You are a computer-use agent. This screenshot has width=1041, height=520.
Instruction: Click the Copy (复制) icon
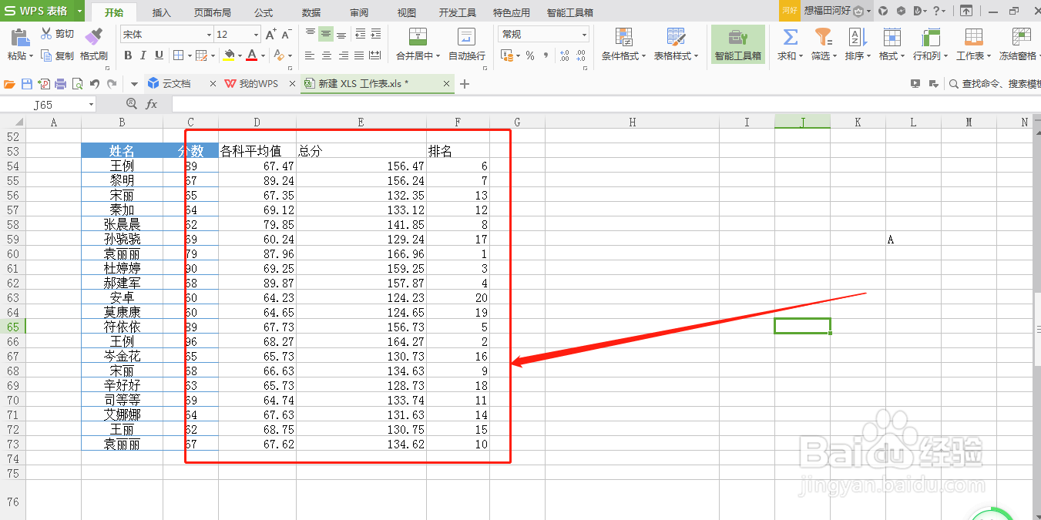coord(46,55)
